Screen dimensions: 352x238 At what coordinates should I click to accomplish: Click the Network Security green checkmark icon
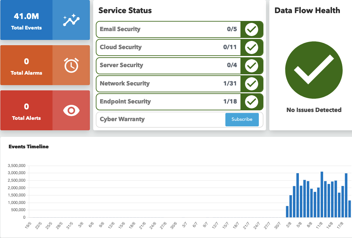(251, 84)
